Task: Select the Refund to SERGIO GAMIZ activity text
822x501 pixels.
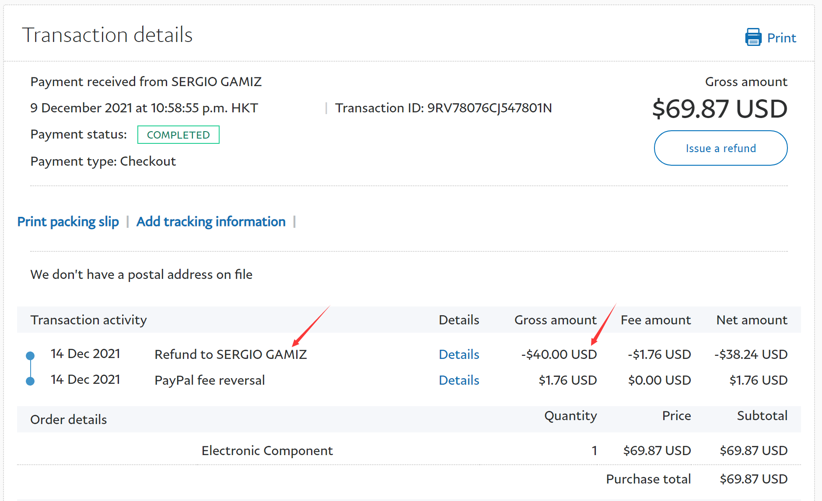Action: point(231,354)
